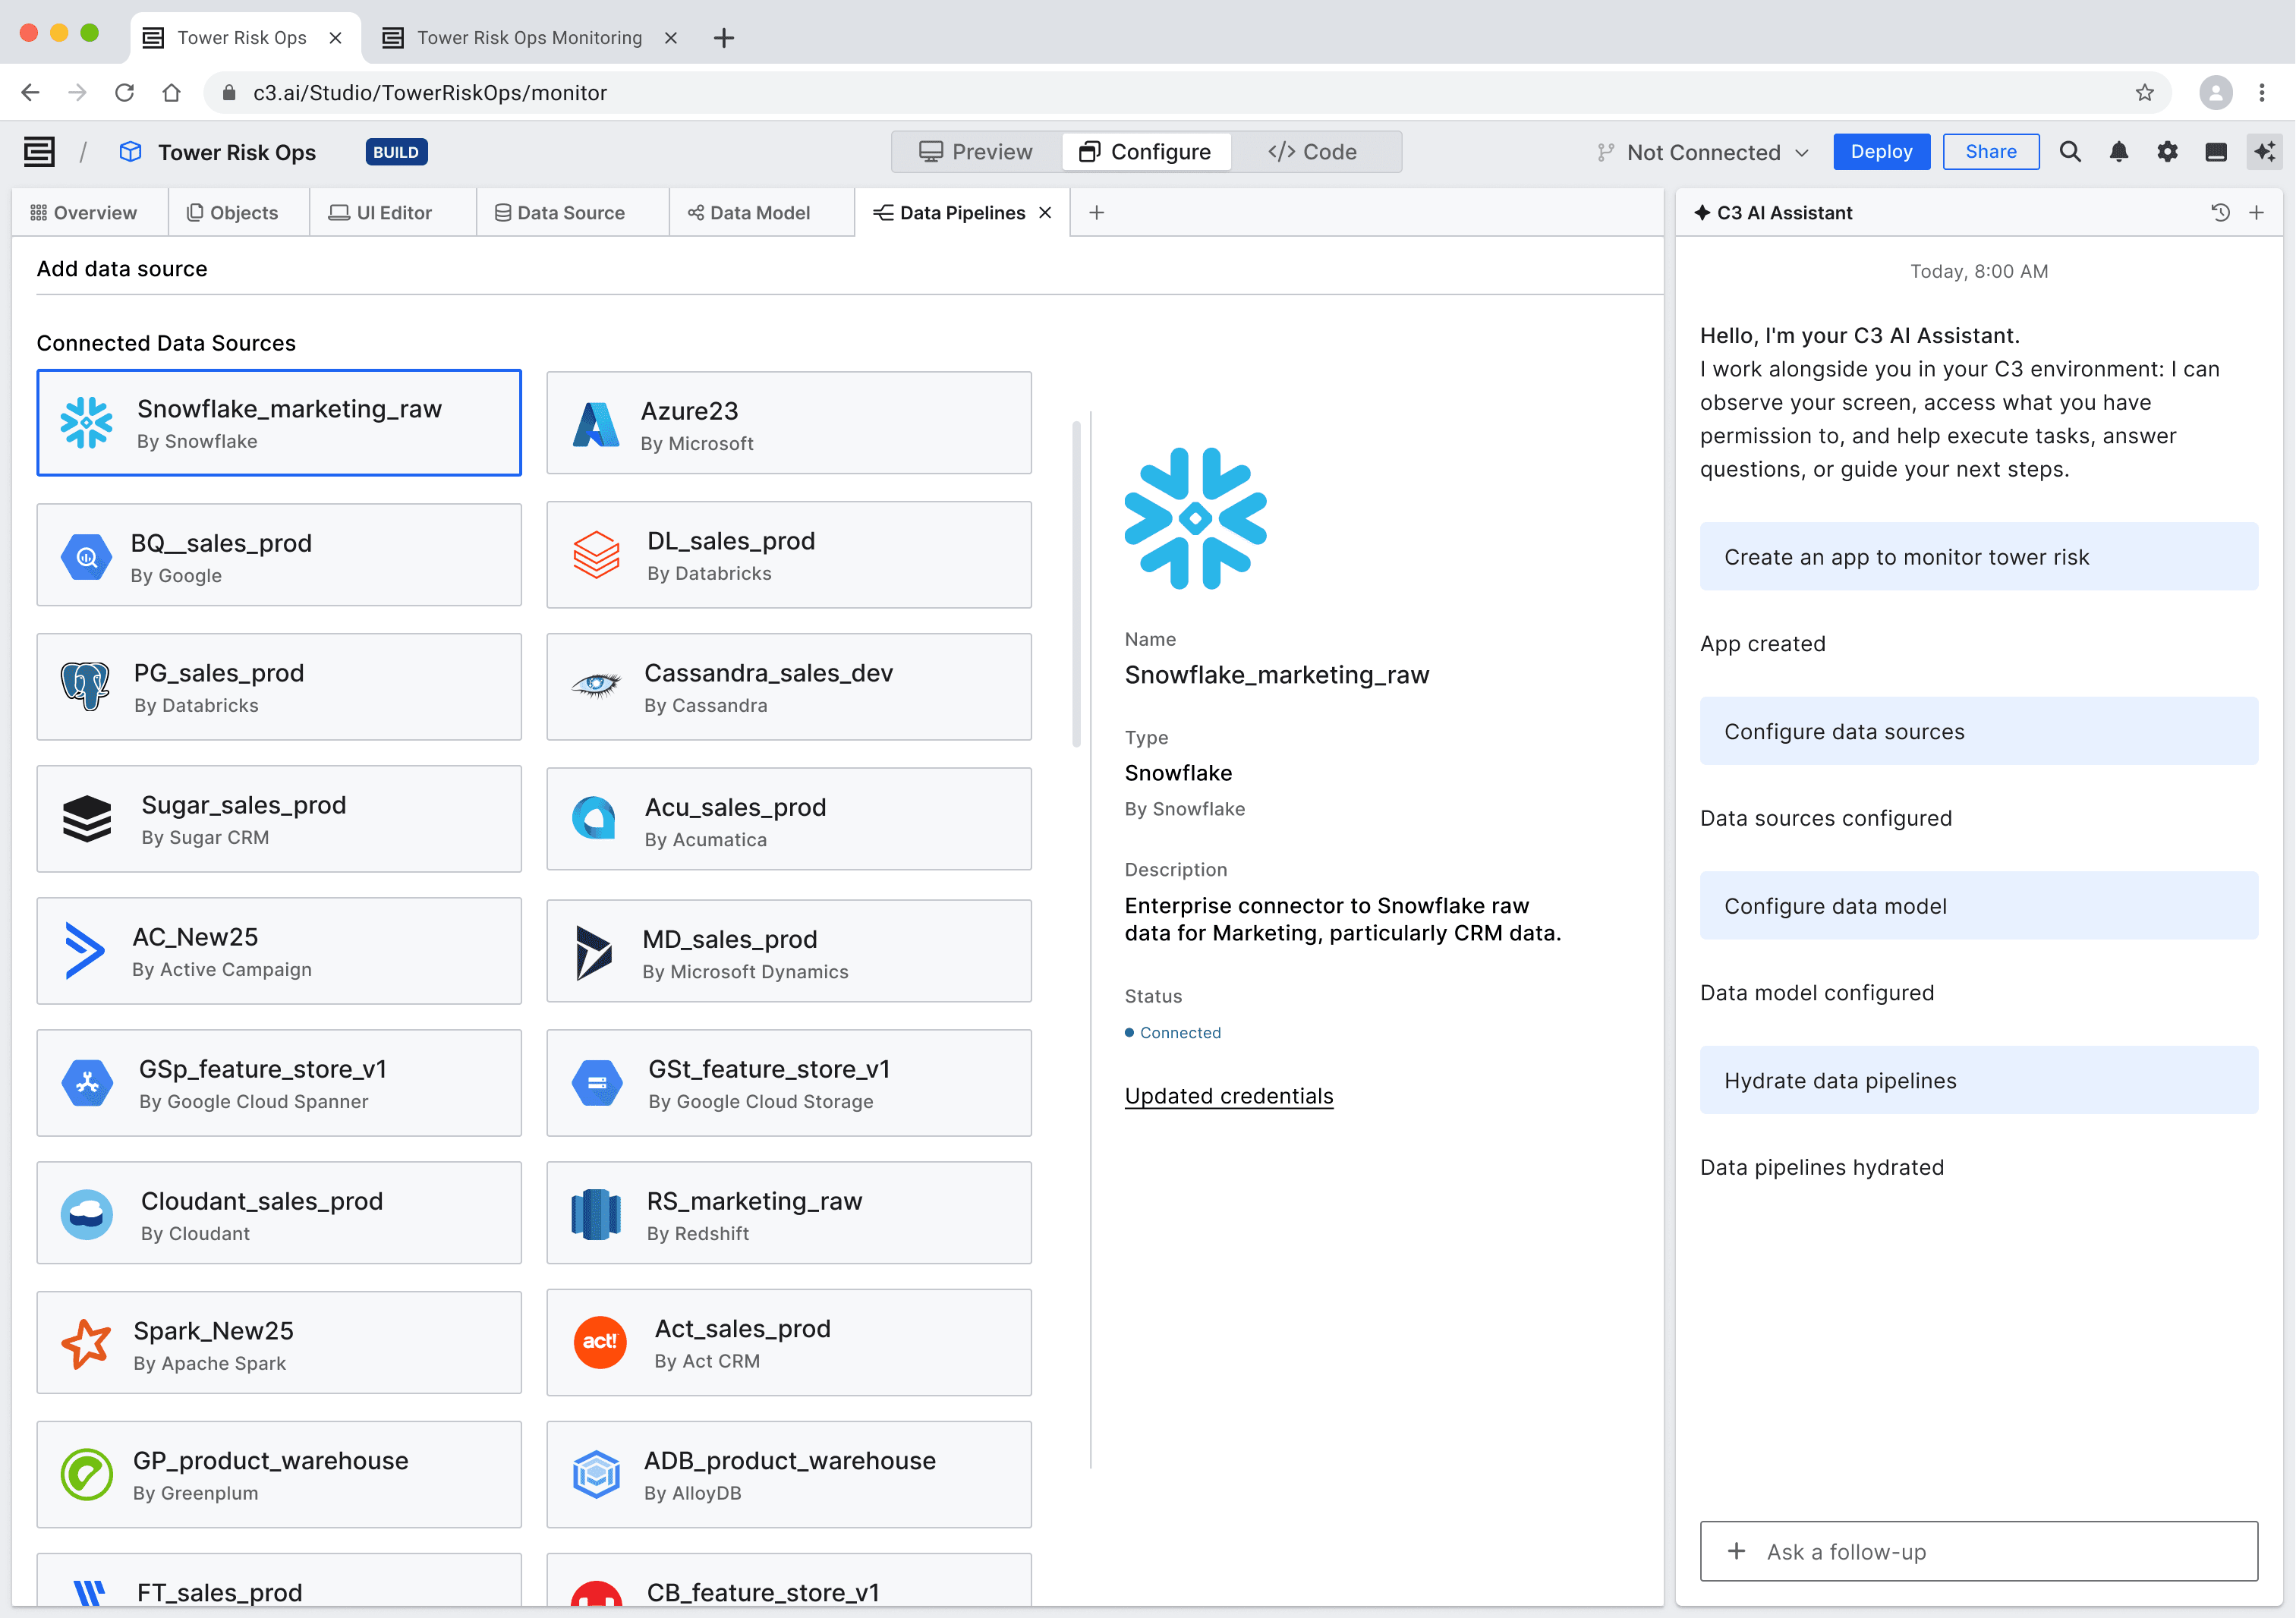Start new assistant chat with plus icon
Image resolution: width=2296 pixels, height=1618 pixels.
[x=2257, y=212]
